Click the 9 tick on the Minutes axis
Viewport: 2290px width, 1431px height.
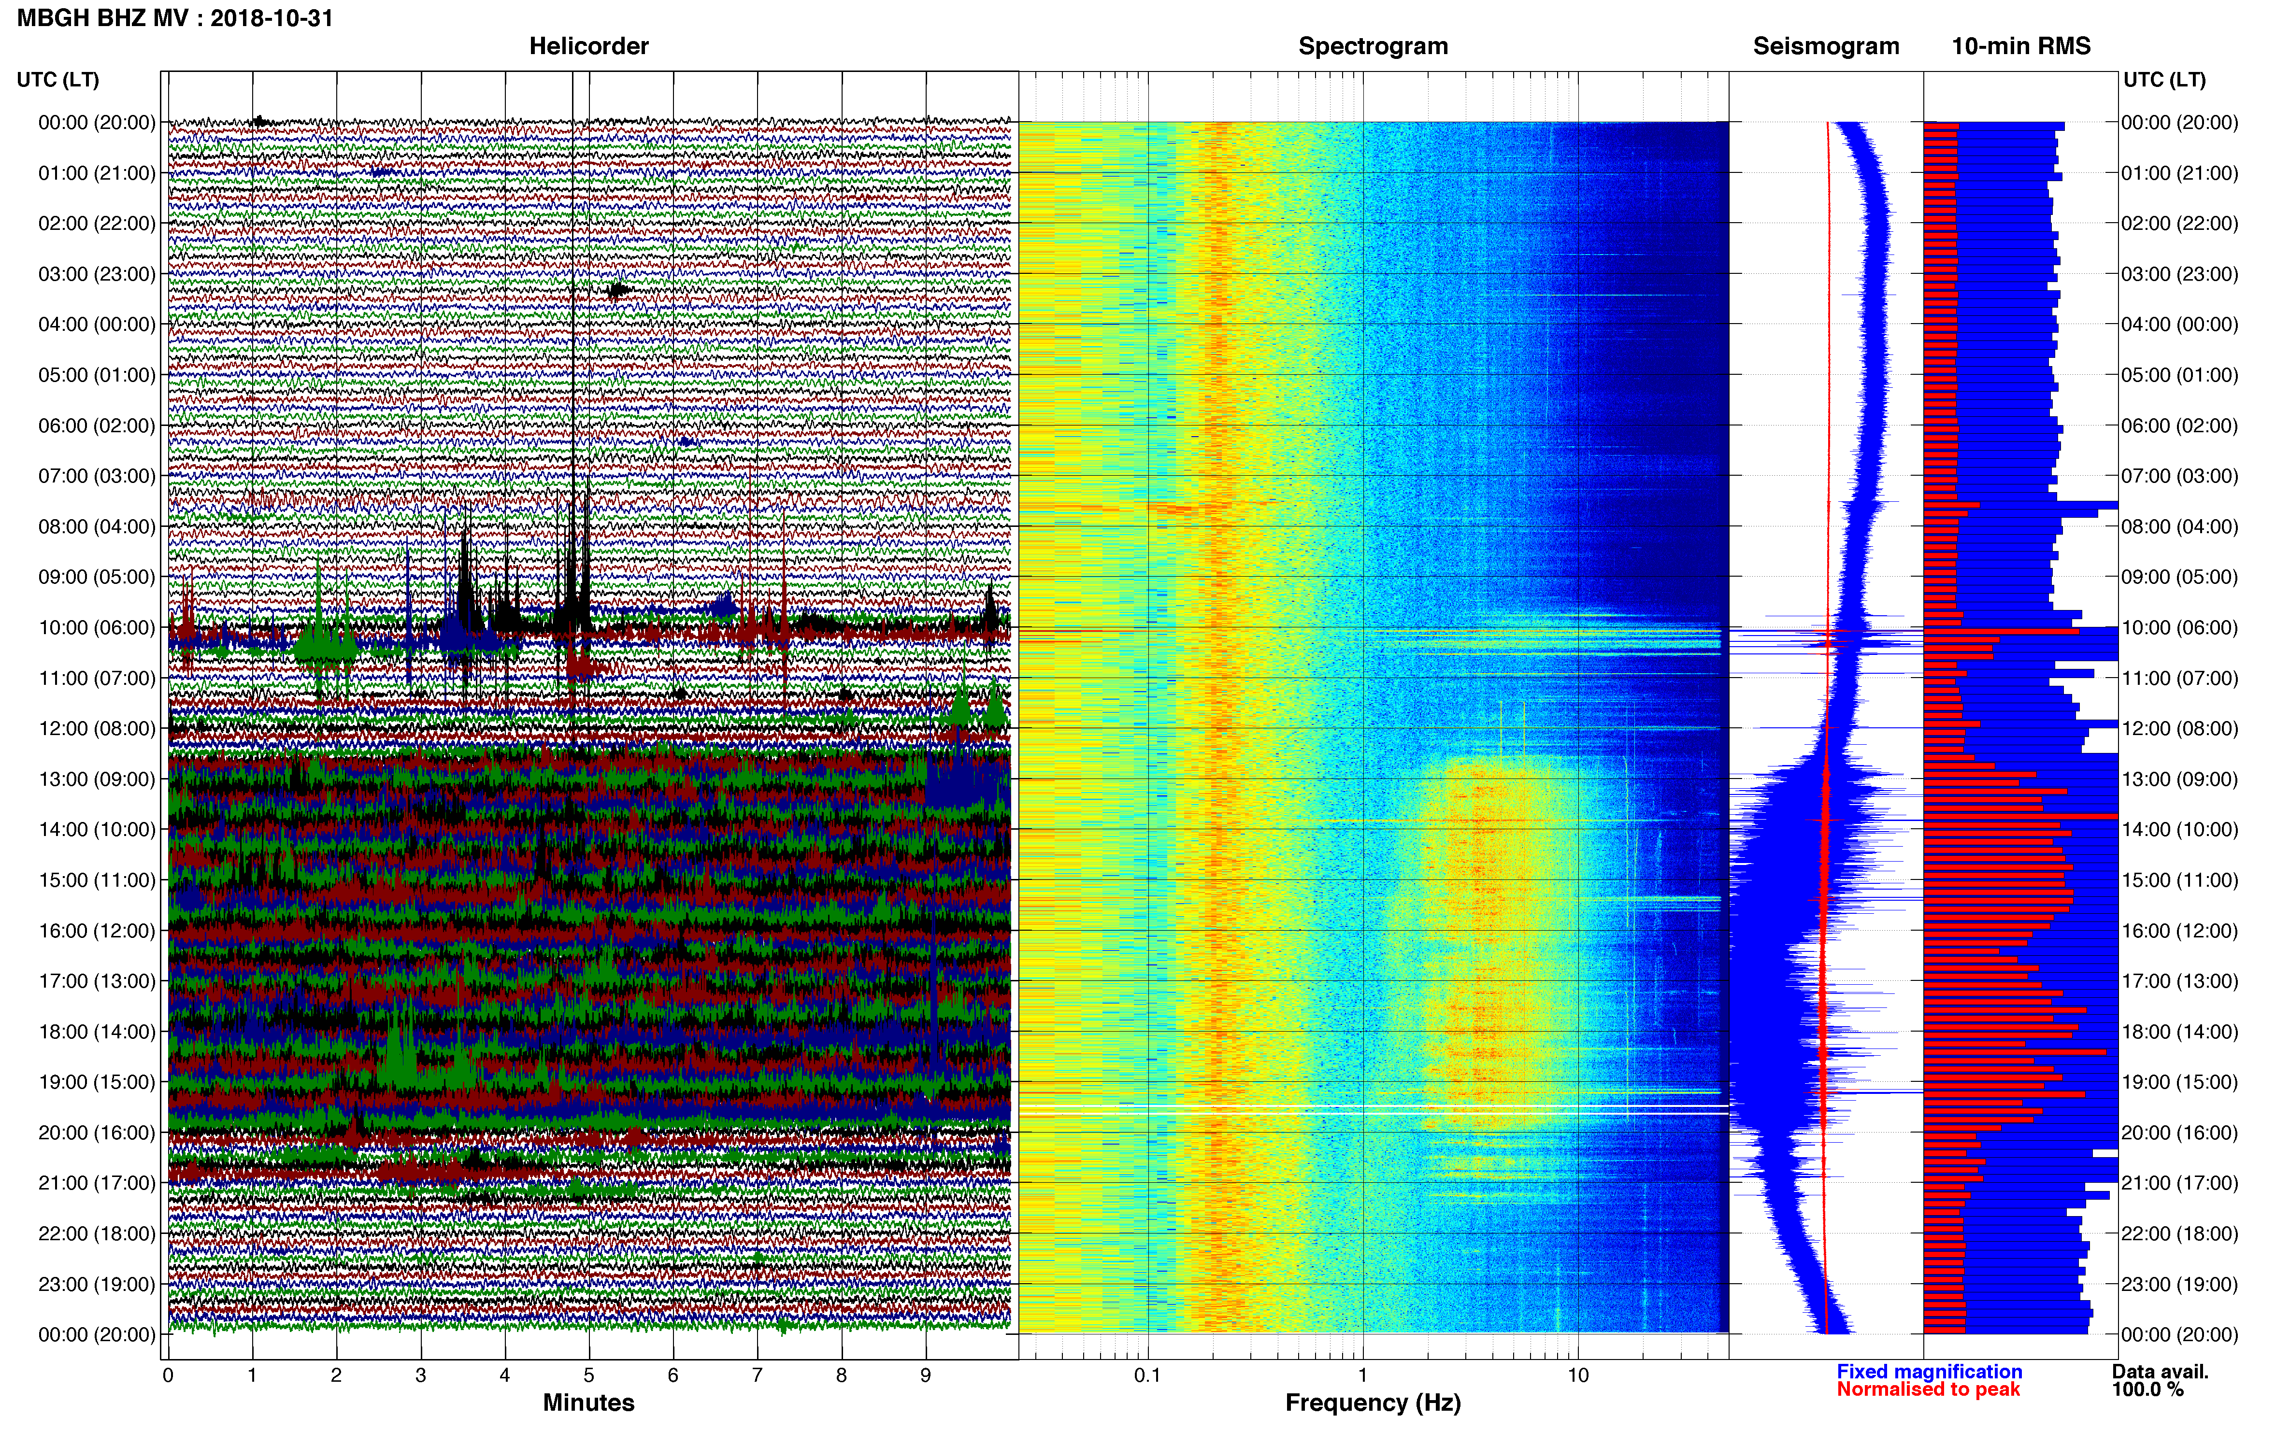[x=926, y=1375]
